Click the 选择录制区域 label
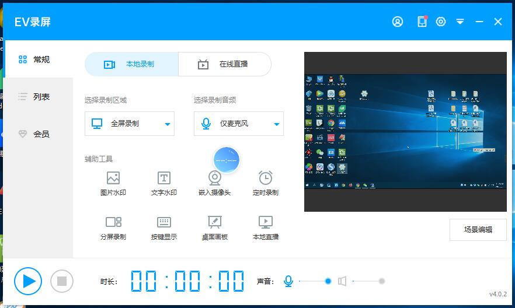The width and height of the screenshot is (515, 308). pyautogui.click(x=106, y=100)
